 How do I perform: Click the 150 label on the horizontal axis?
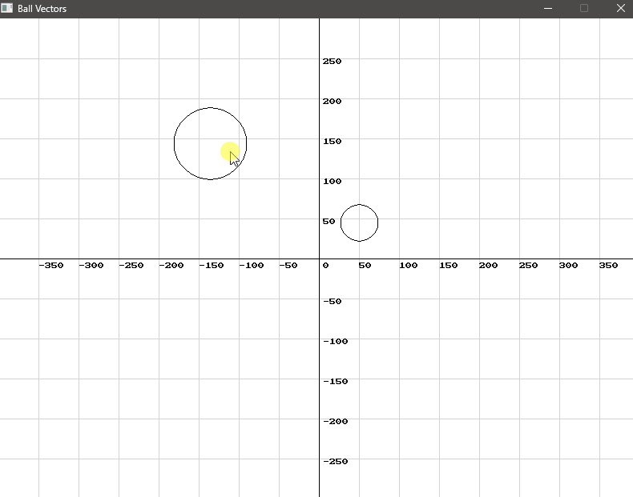(448, 266)
